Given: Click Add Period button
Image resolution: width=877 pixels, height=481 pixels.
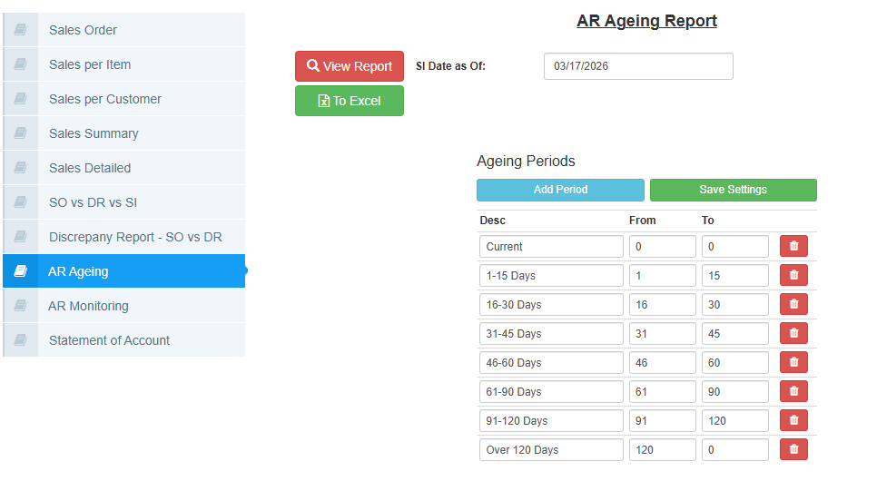Looking at the screenshot, I should click(560, 190).
